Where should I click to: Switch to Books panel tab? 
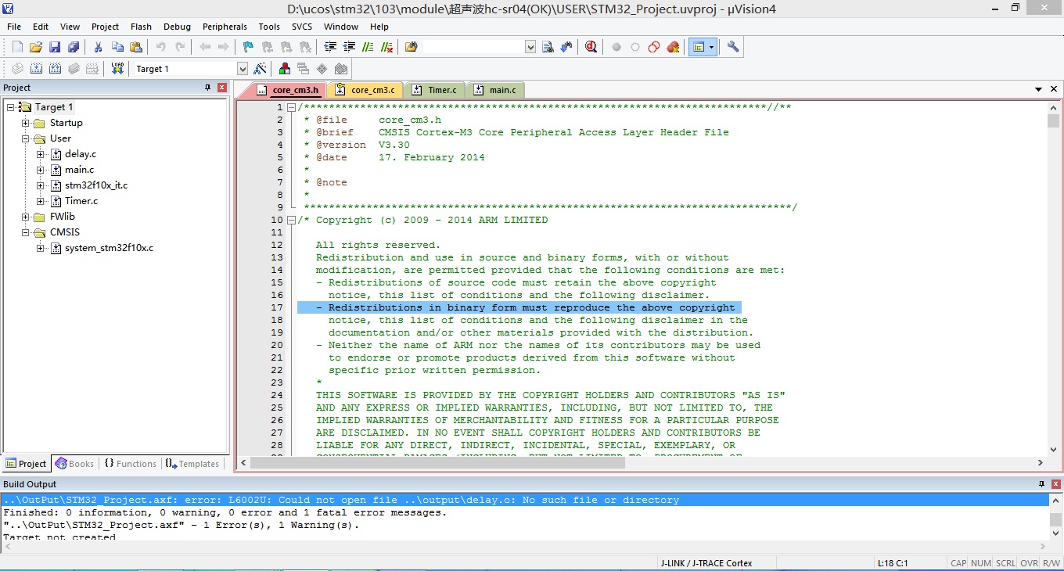point(74,464)
